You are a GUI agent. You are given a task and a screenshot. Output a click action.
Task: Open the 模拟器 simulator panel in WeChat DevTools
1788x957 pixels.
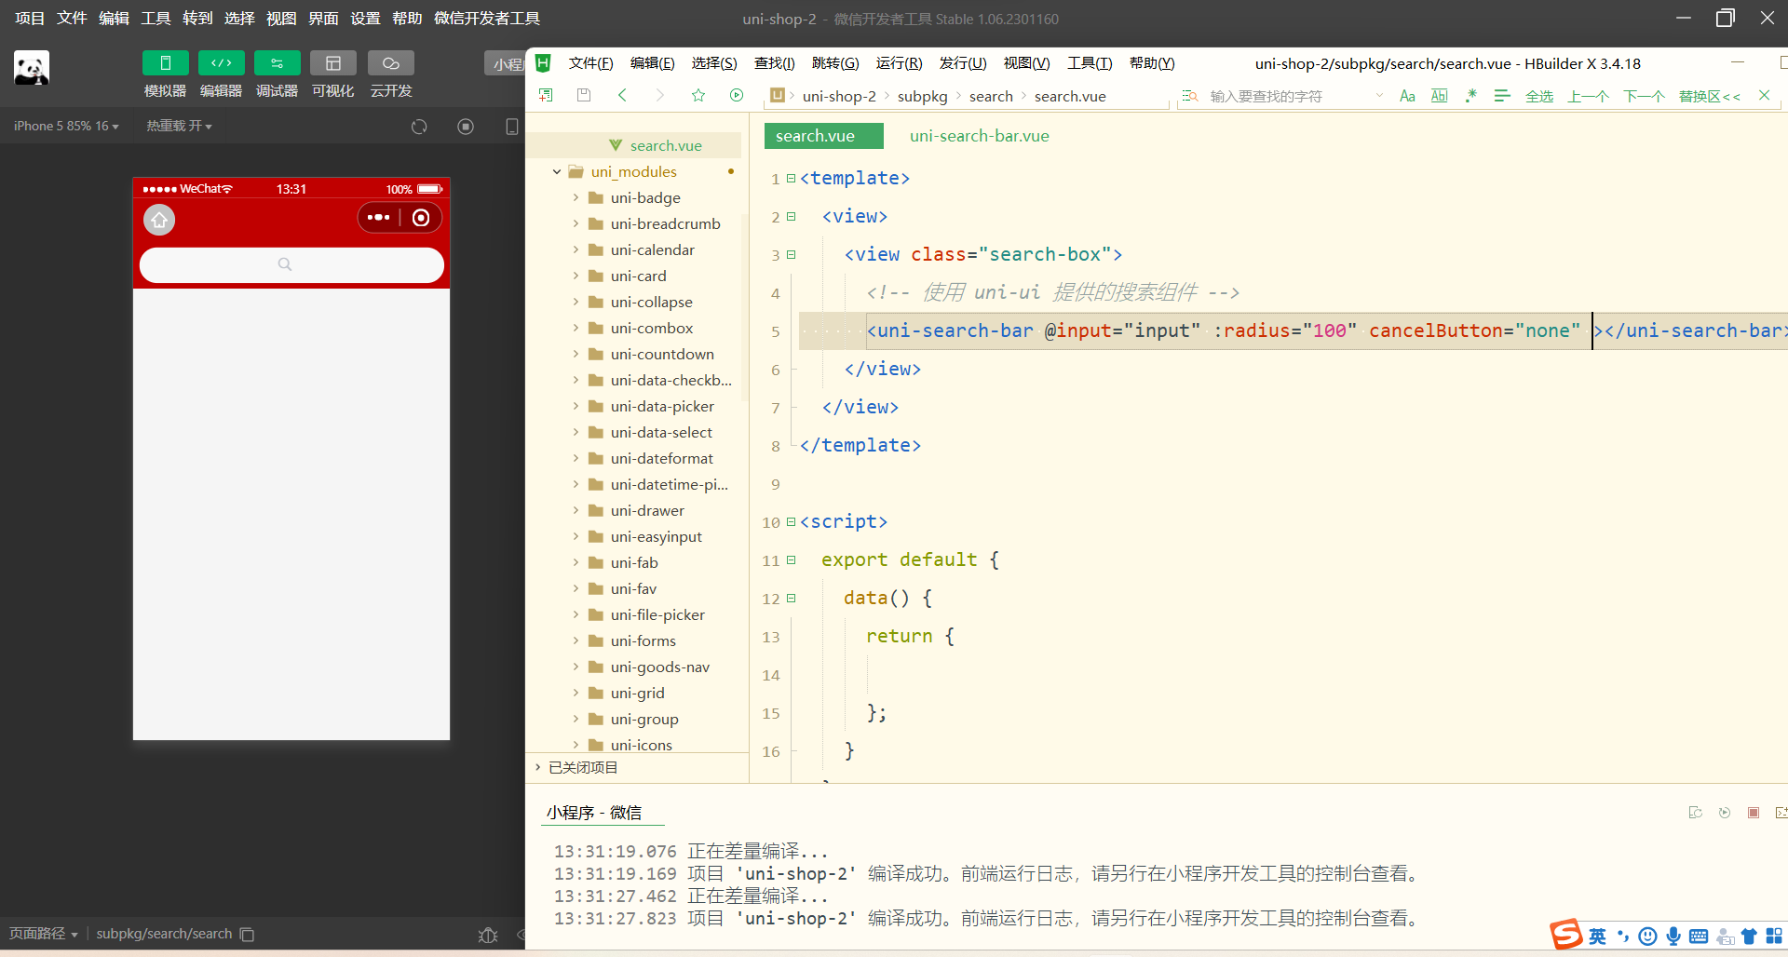click(165, 73)
